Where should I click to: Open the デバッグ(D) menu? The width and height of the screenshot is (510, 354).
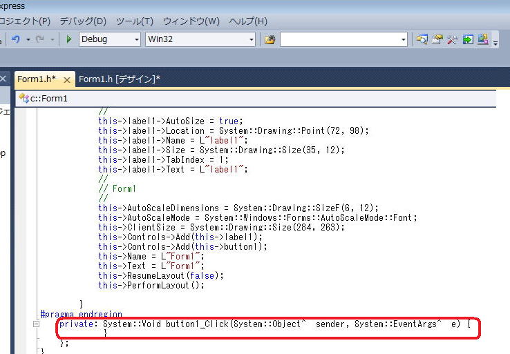pyautogui.click(x=83, y=21)
